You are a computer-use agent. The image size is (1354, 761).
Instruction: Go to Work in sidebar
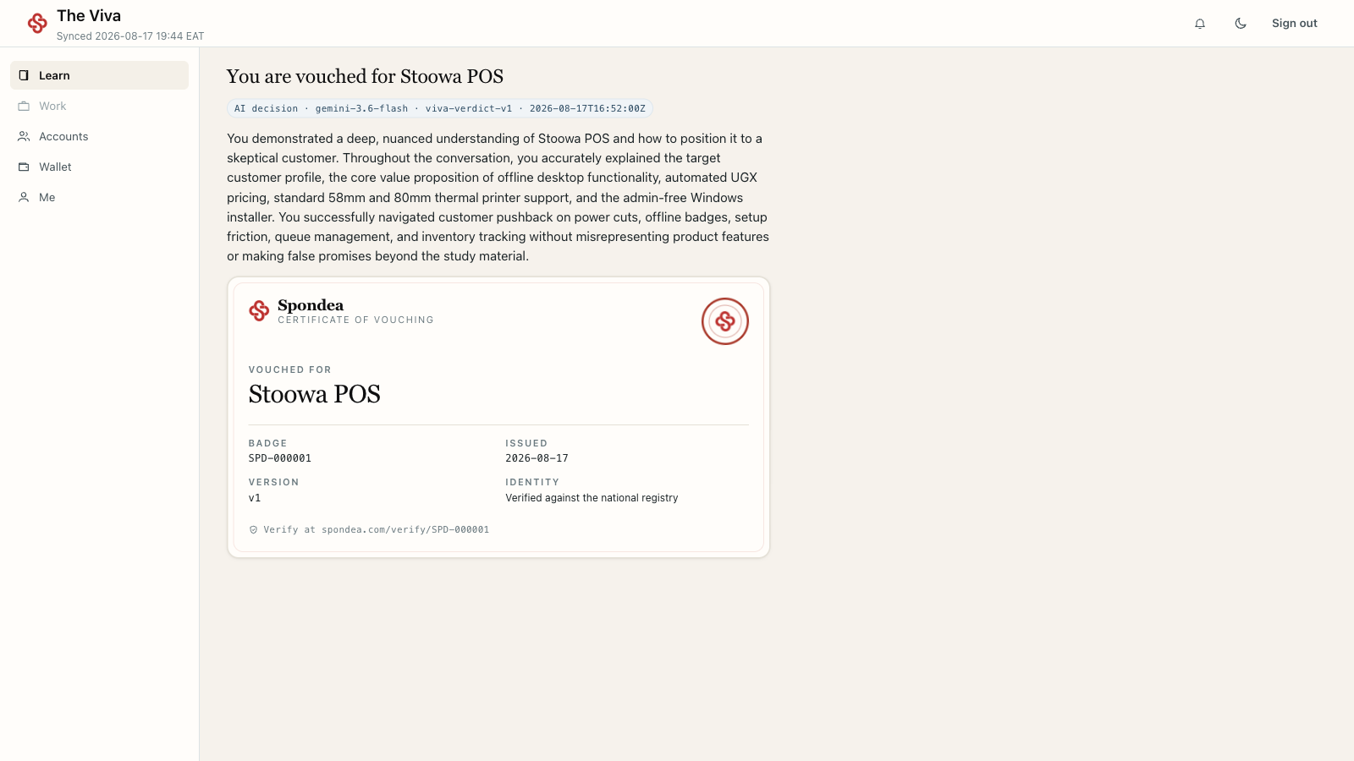click(99, 106)
